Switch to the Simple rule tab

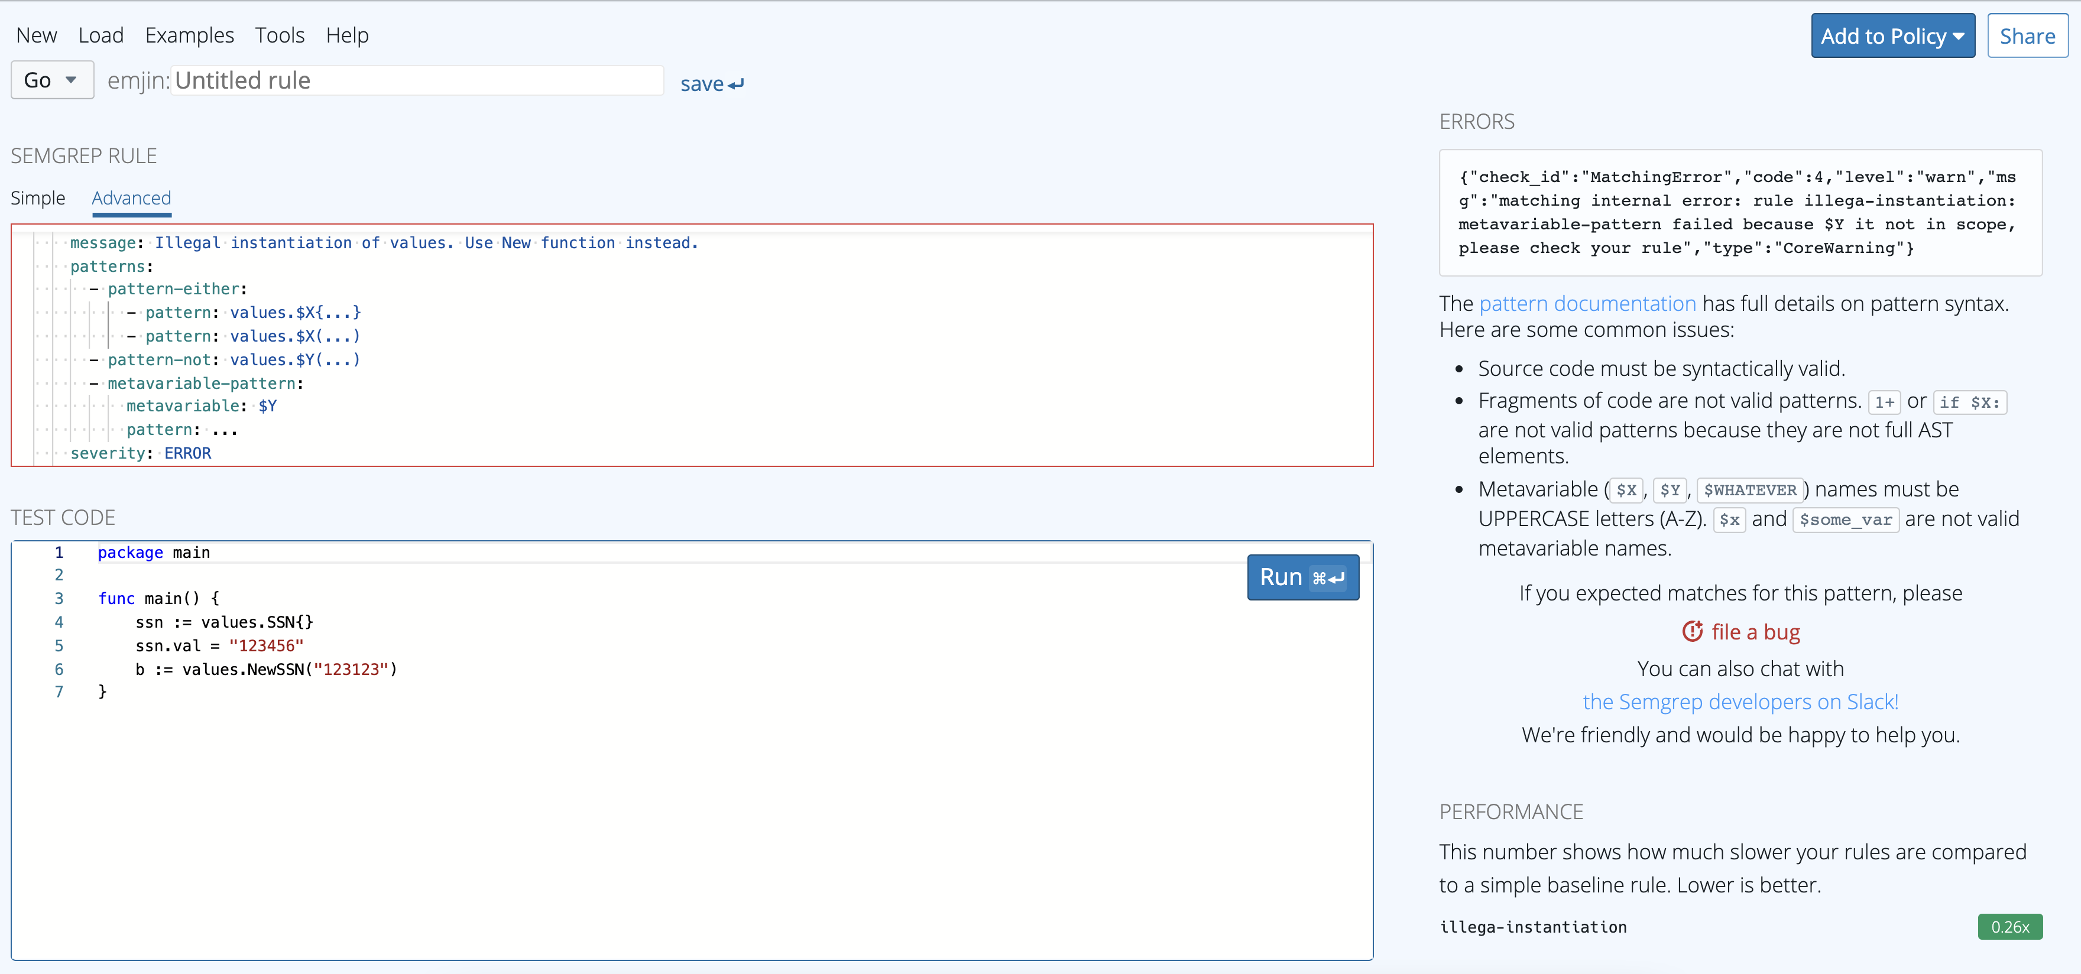(x=37, y=198)
